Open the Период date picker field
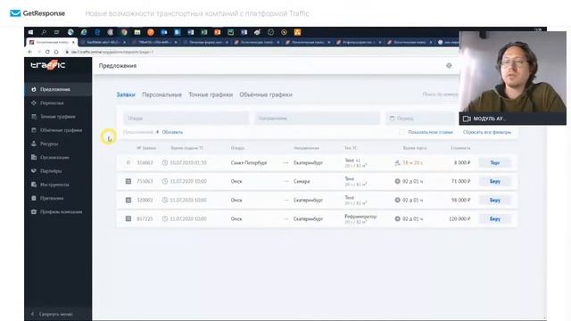Viewport: 571px width, 321px height. pos(420,119)
